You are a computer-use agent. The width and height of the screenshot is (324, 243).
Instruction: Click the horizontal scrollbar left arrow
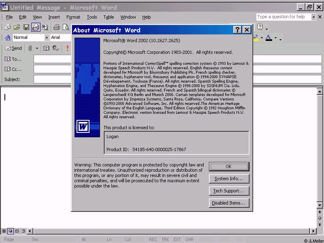coord(30,231)
